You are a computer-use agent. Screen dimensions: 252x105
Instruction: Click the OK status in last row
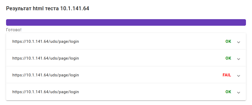pos(228,92)
